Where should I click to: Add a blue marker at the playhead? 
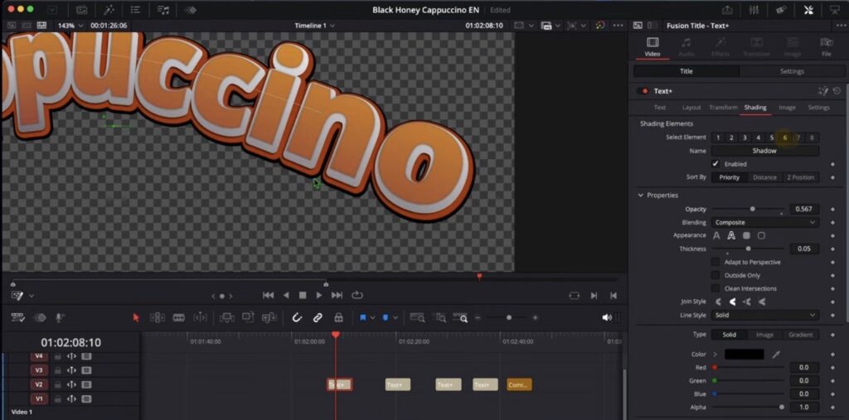click(x=385, y=318)
